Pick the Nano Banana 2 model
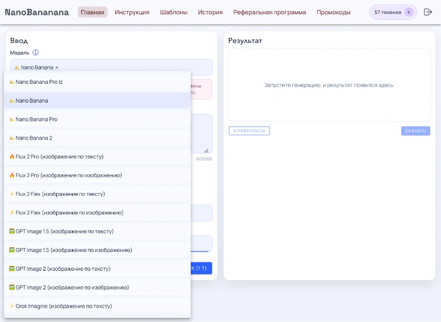 coord(98,138)
